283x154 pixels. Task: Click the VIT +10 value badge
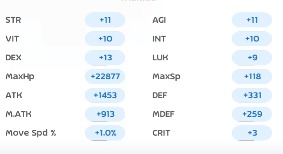105,39
